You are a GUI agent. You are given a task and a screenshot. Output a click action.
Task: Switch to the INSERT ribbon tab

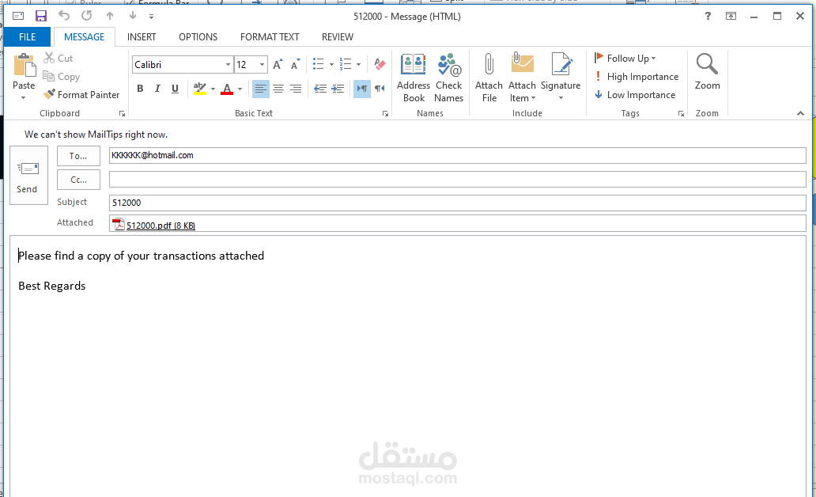point(142,36)
